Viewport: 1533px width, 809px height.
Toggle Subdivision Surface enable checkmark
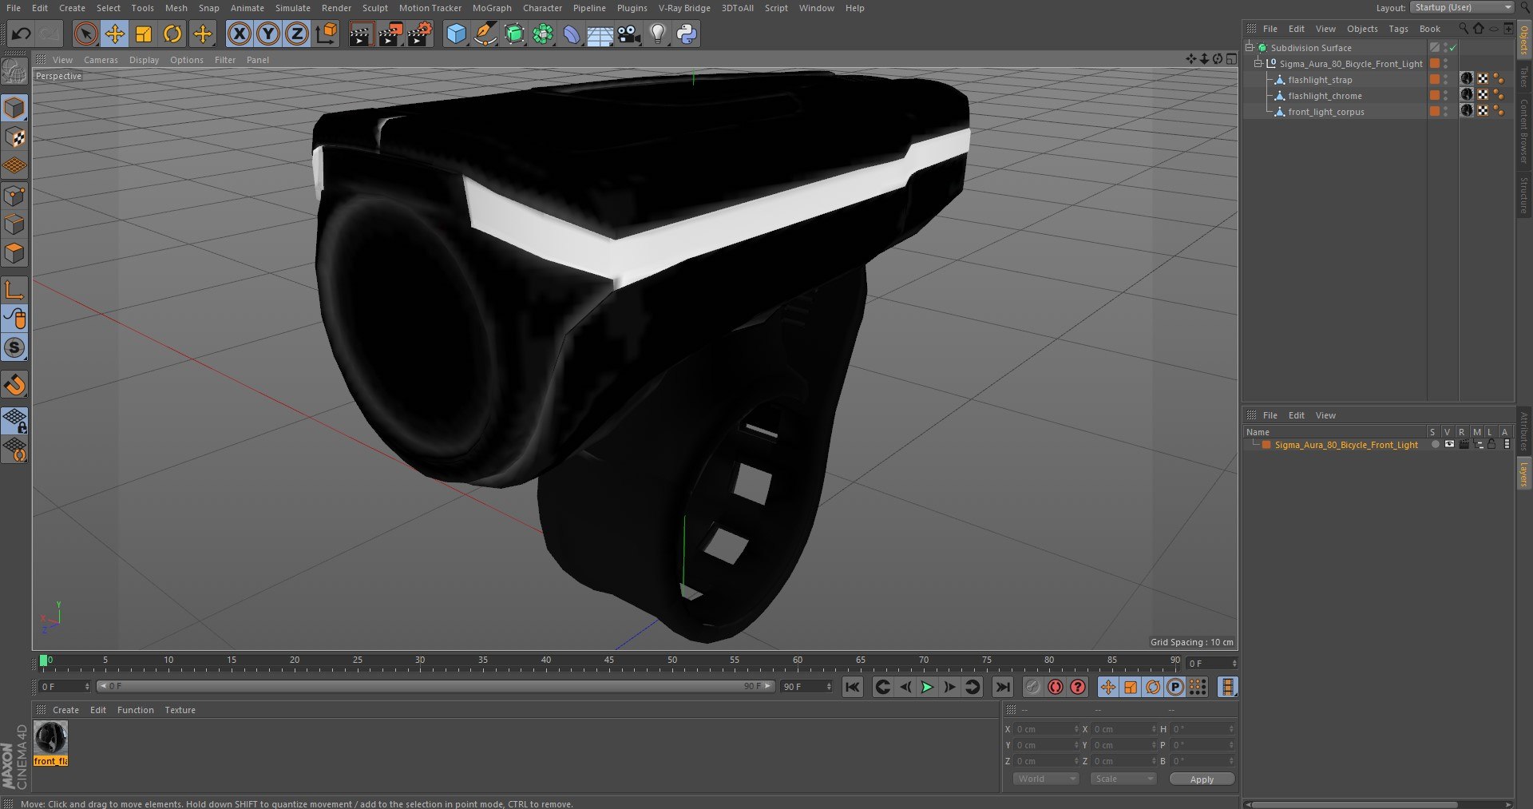coord(1453,48)
